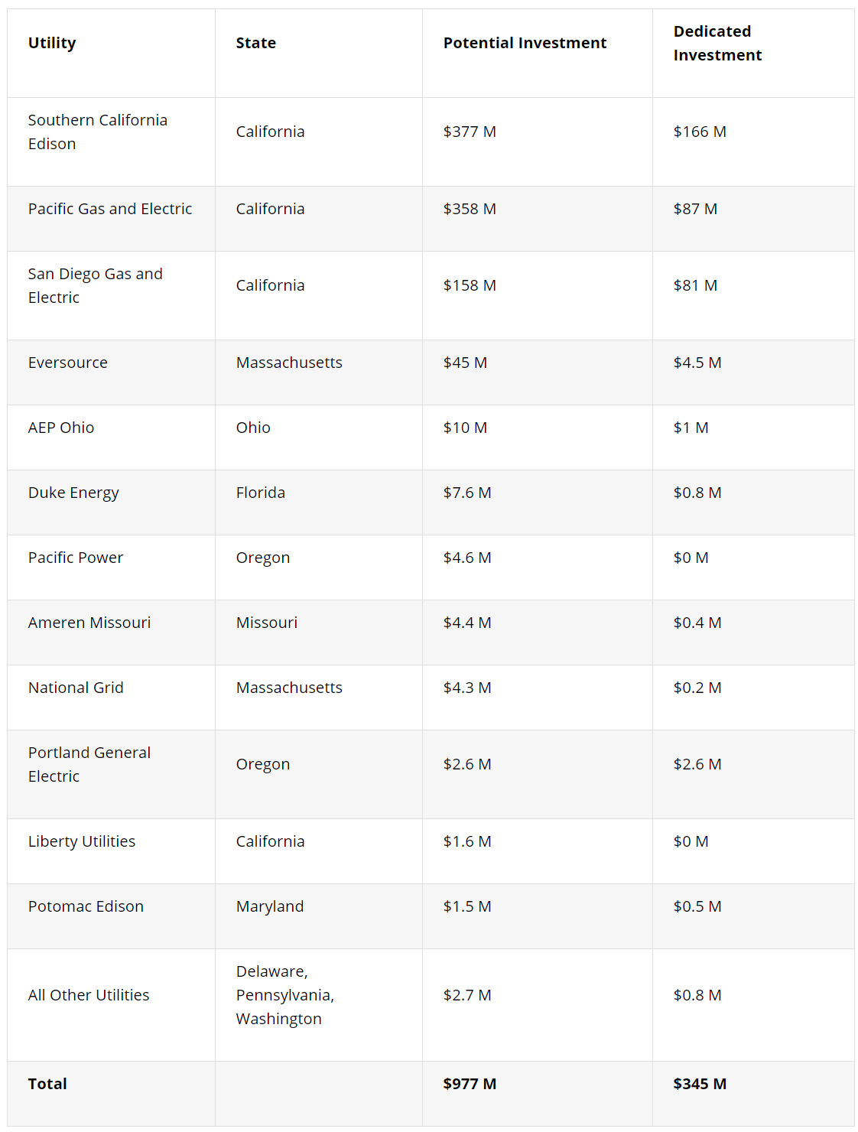Screen dimensions: 858x1132
Task: Select the Maryland state cell
Action: (269, 907)
